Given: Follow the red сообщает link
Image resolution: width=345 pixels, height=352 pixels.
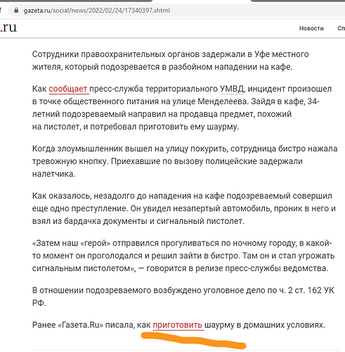Looking at the screenshot, I should tap(68, 89).
